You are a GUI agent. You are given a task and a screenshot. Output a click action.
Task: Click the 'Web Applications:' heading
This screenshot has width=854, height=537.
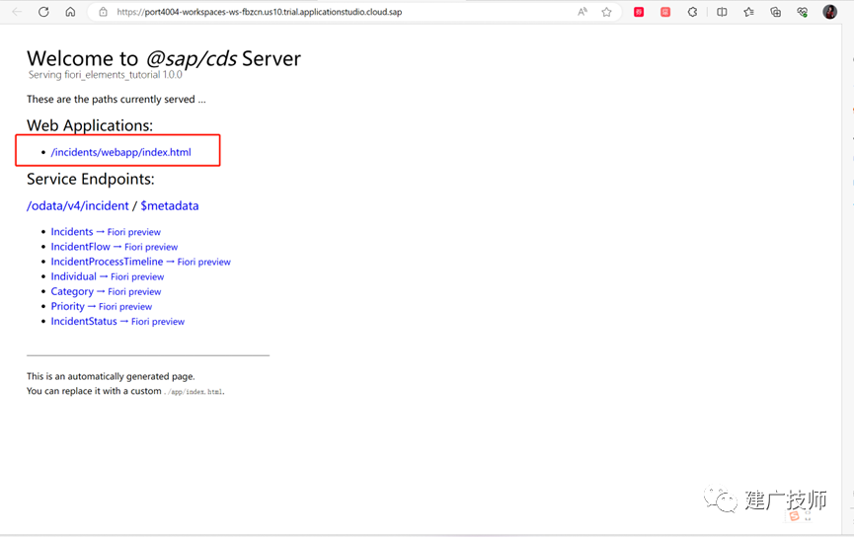(x=90, y=125)
